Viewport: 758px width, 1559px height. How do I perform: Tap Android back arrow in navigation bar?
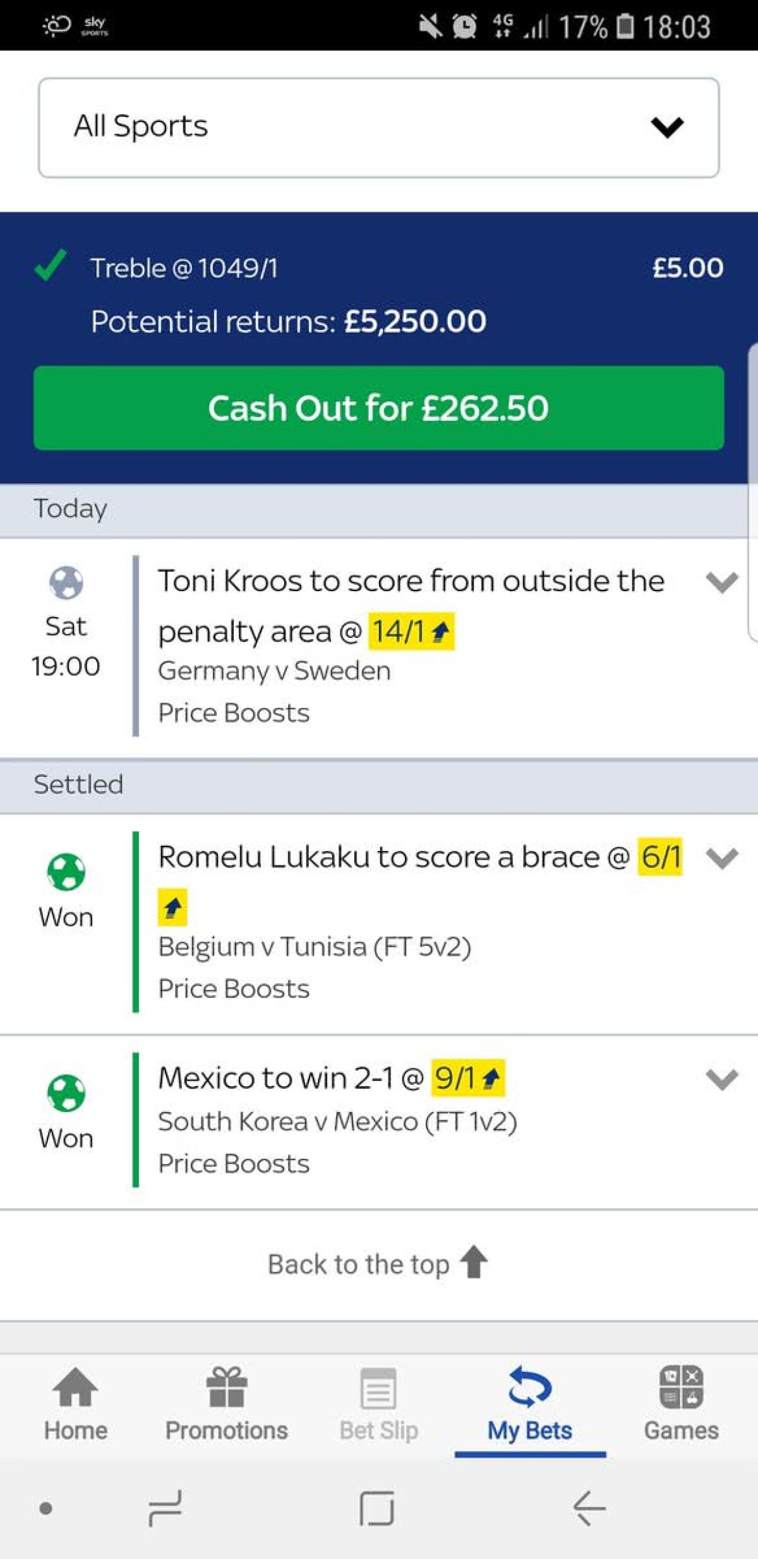click(589, 1508)
